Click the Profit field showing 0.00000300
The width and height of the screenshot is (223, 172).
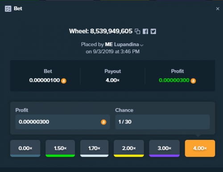tap(62, 122)
